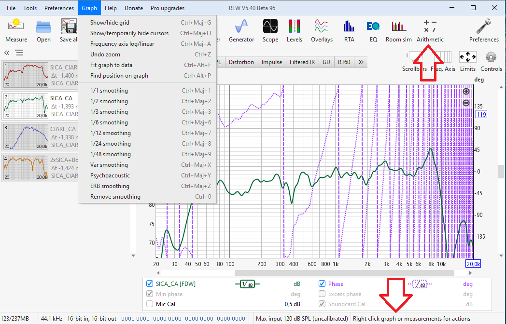The height and width of the screenshot is (324, 506).
Task: Toggle the Phase trace checkbox
Action: [322, 284]
